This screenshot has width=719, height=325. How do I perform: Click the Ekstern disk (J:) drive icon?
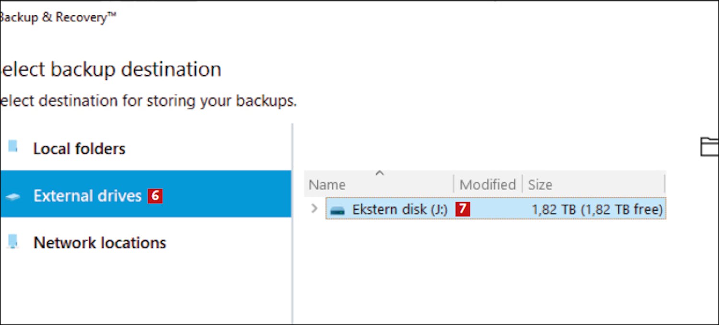click(337, 210)
